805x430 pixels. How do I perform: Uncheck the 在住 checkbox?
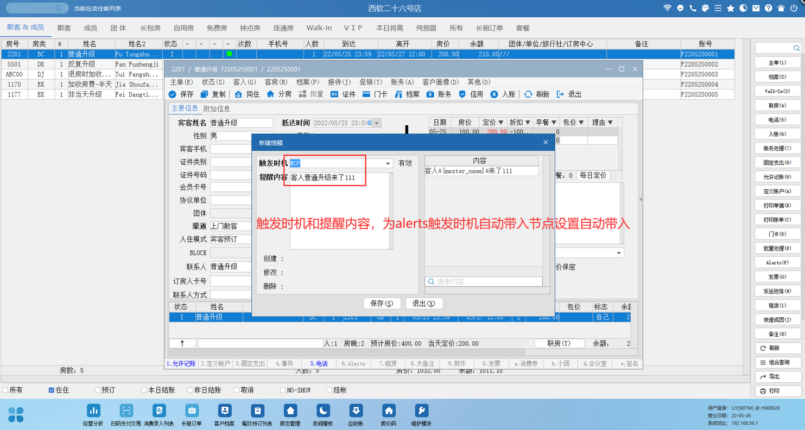tap(52, 390)
